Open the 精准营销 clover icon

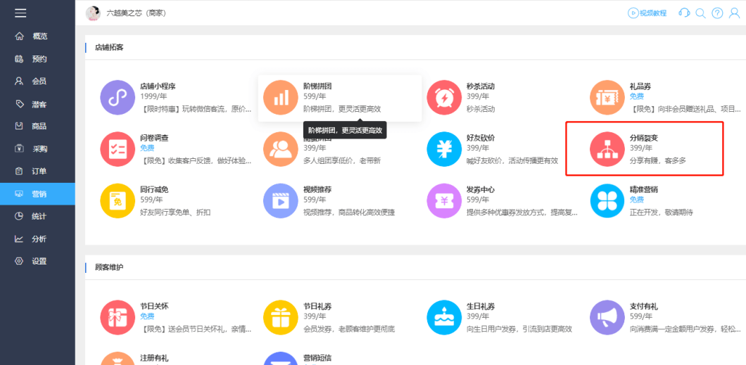point(607,200)
